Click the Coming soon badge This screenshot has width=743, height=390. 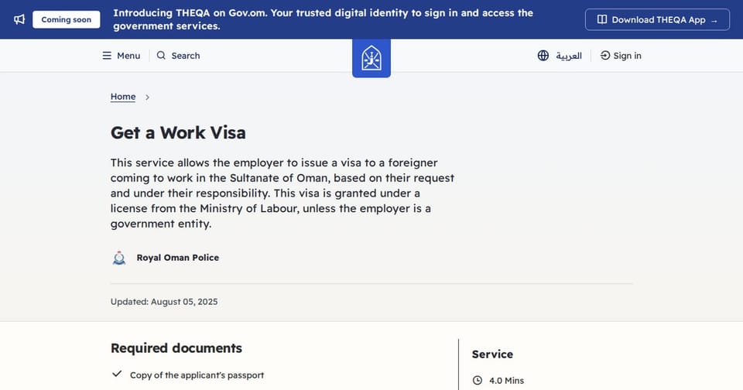pos(67,19)
